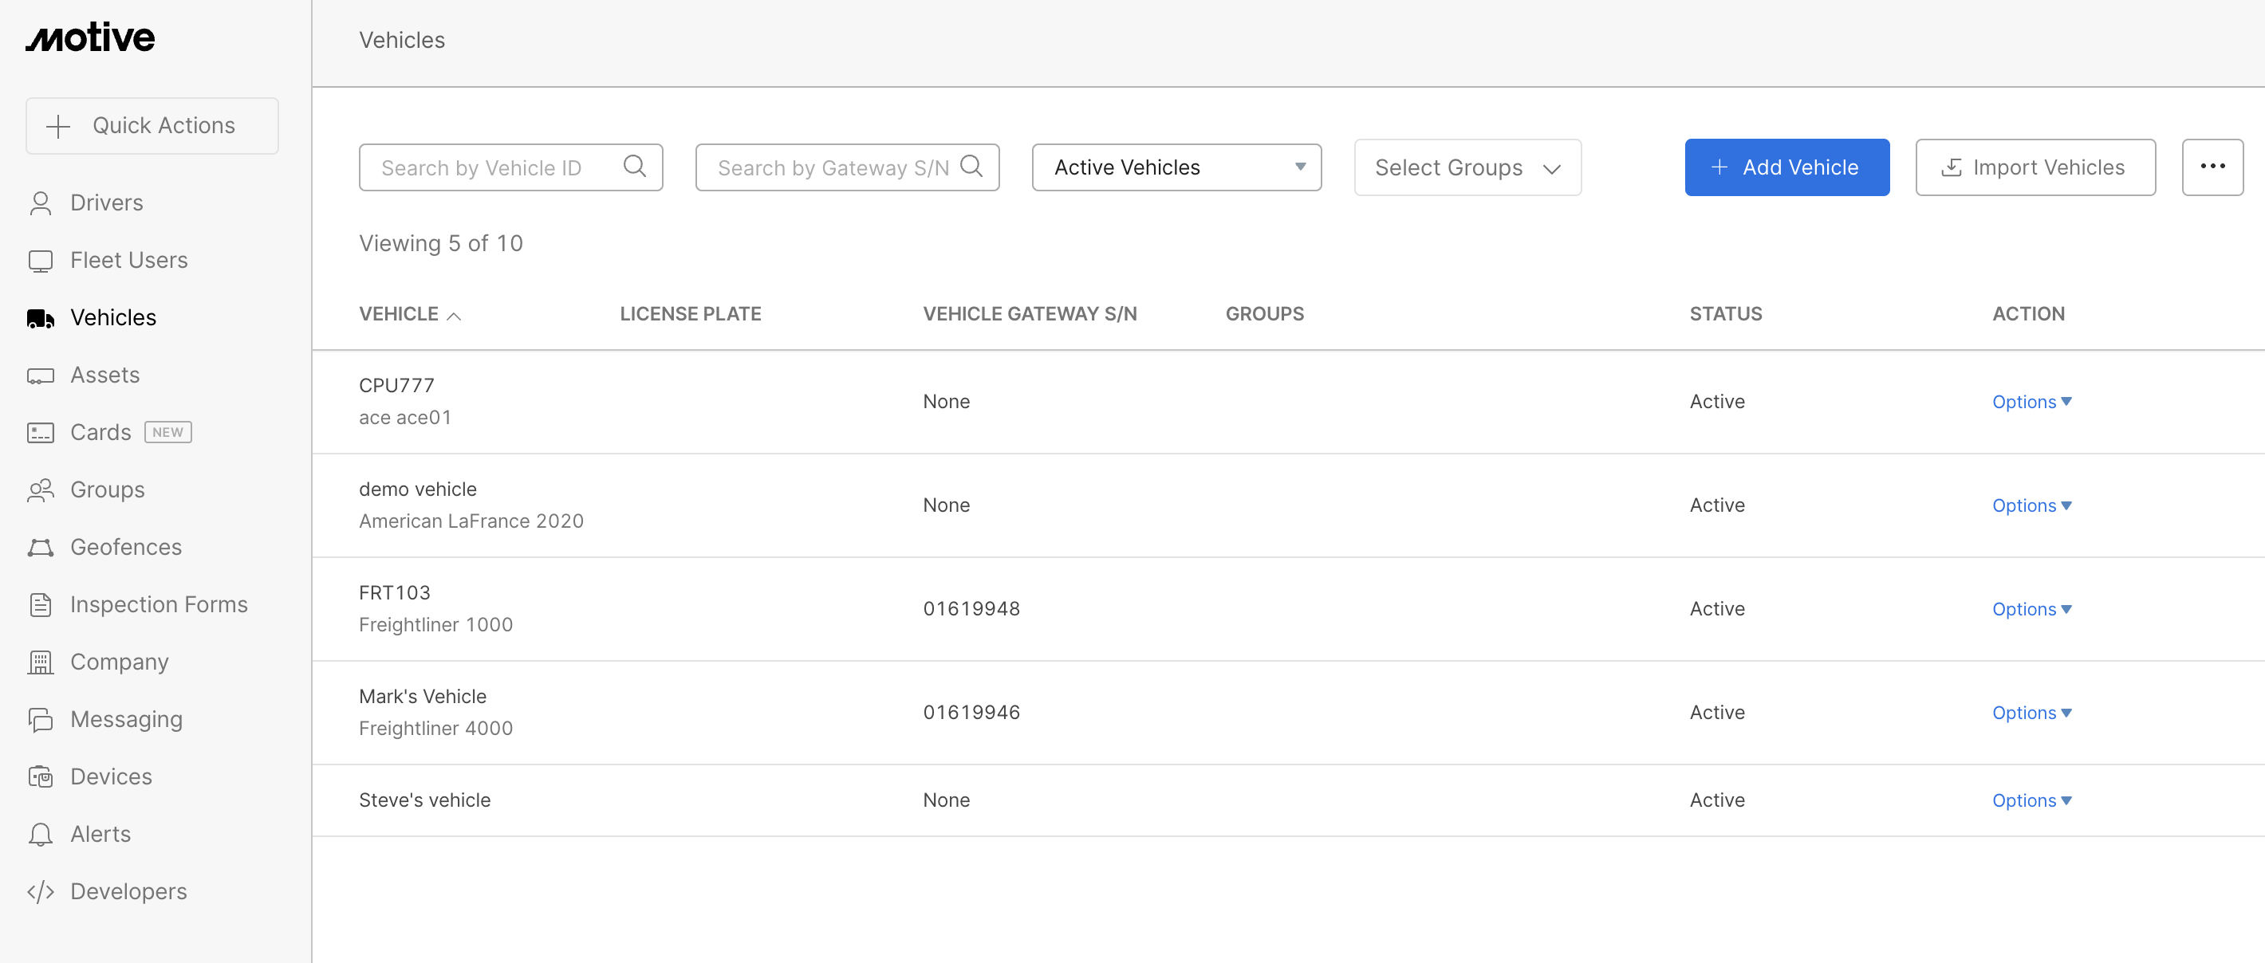Expand the Select Groups dropdown
This screenshot has height=963, width=2265.
point(1467,167)
